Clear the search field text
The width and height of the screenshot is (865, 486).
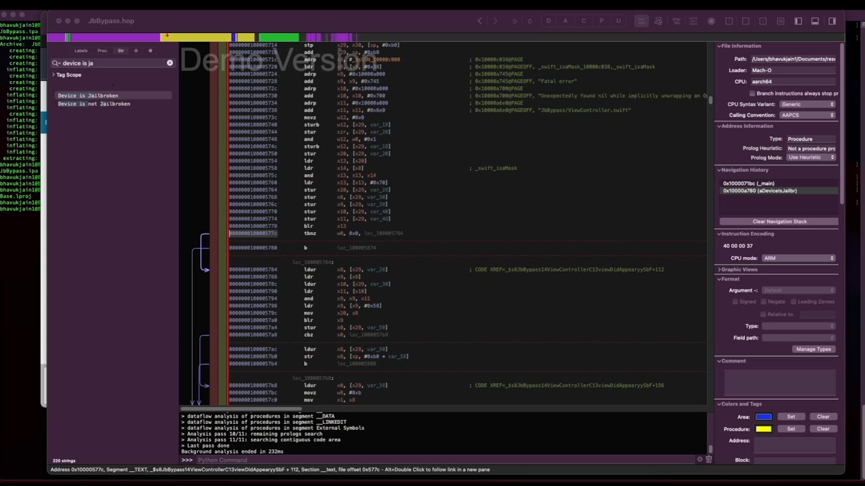(x=170, y=63)
